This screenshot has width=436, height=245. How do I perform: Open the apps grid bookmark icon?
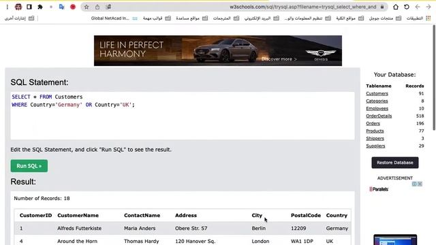(x=429, y=18)
